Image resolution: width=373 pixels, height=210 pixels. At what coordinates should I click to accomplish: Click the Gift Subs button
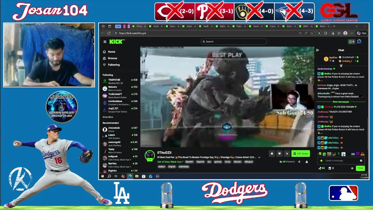(x=300, y=154)
